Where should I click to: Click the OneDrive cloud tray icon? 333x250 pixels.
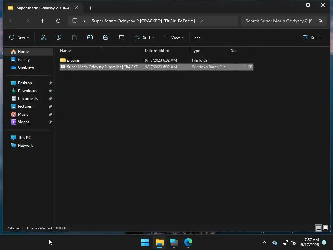274,242
